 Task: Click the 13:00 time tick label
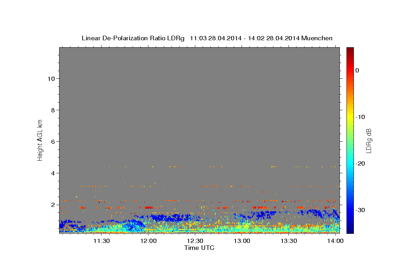pos(242,241)
